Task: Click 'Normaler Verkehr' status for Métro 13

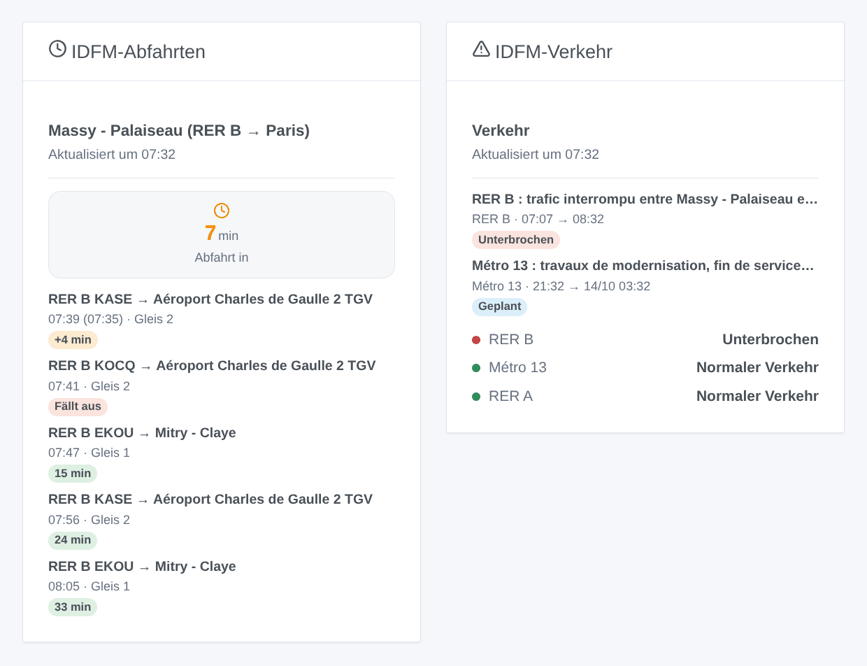Action: tap(757, 368)
